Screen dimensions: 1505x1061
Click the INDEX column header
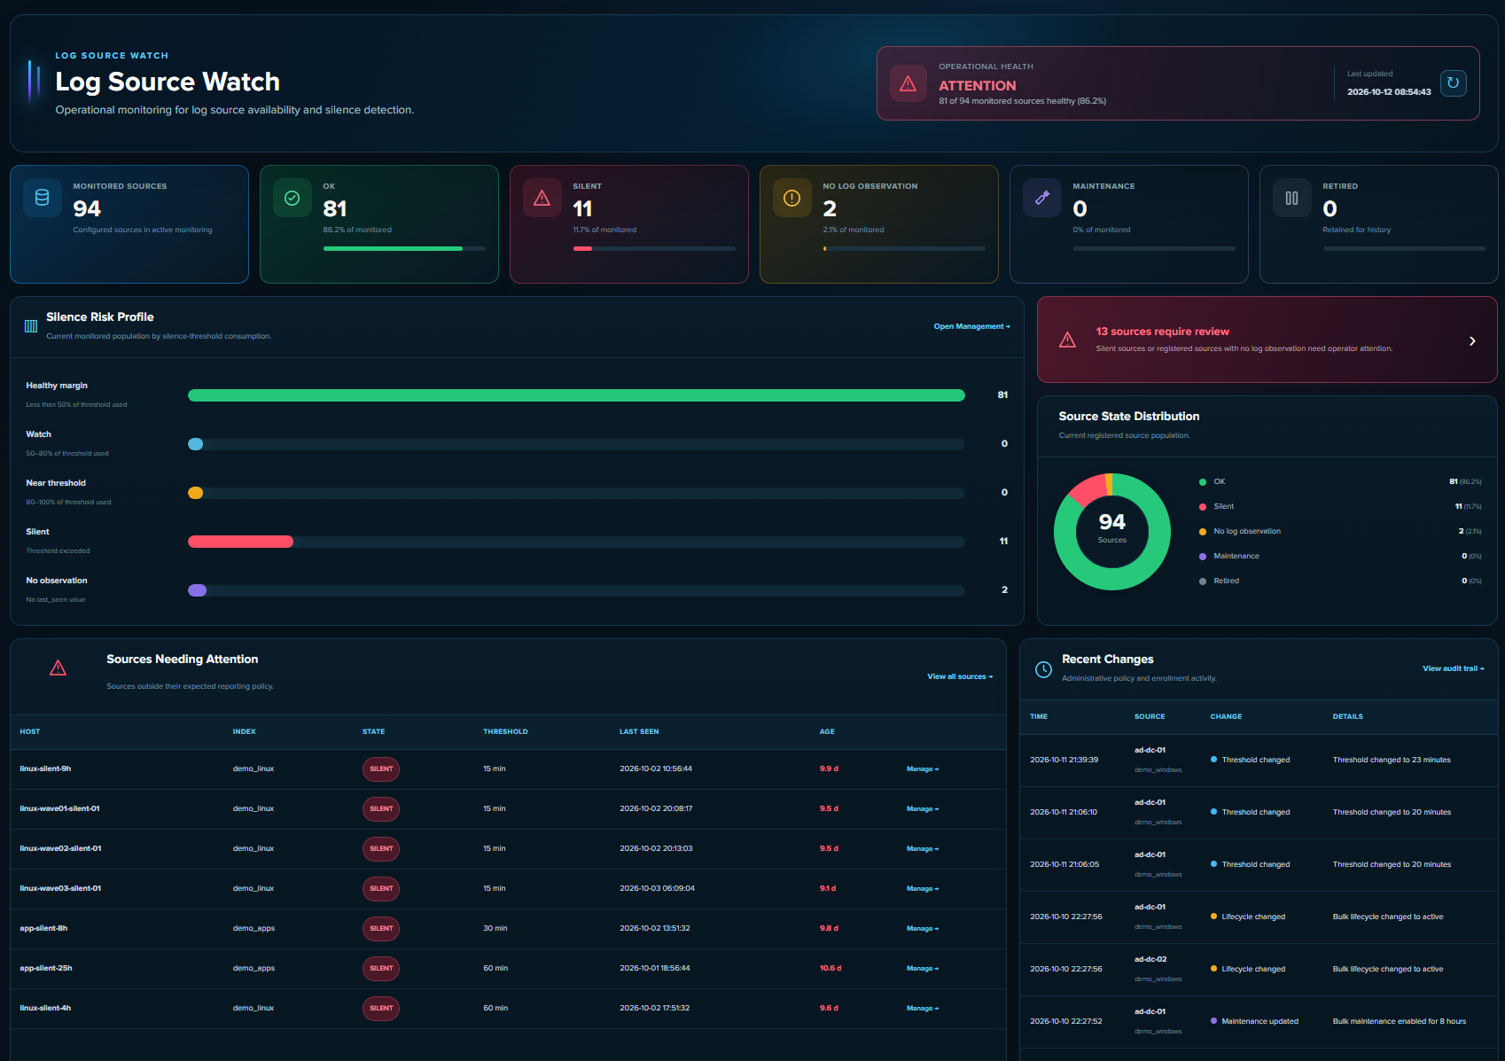(245, 732)
